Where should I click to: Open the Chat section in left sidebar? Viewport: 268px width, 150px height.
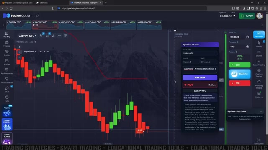tap(7, 90)
